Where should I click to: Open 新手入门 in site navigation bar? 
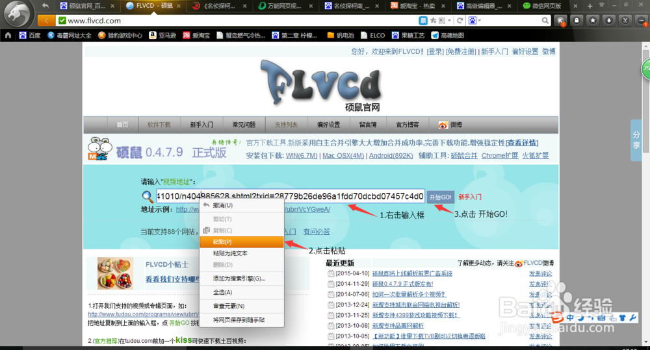[201, 125]
